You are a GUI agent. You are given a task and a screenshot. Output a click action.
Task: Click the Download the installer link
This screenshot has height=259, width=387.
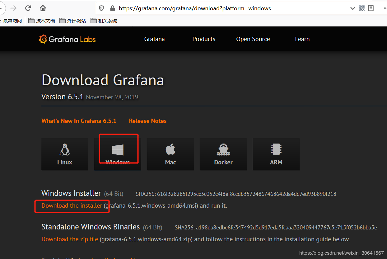coord(72,206)
